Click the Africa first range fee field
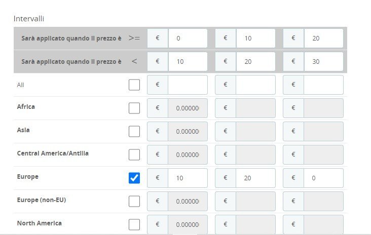 tap(188, 108)
